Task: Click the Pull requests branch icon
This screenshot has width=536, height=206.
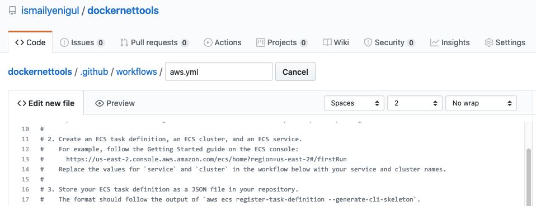Action: pos(124,42)
